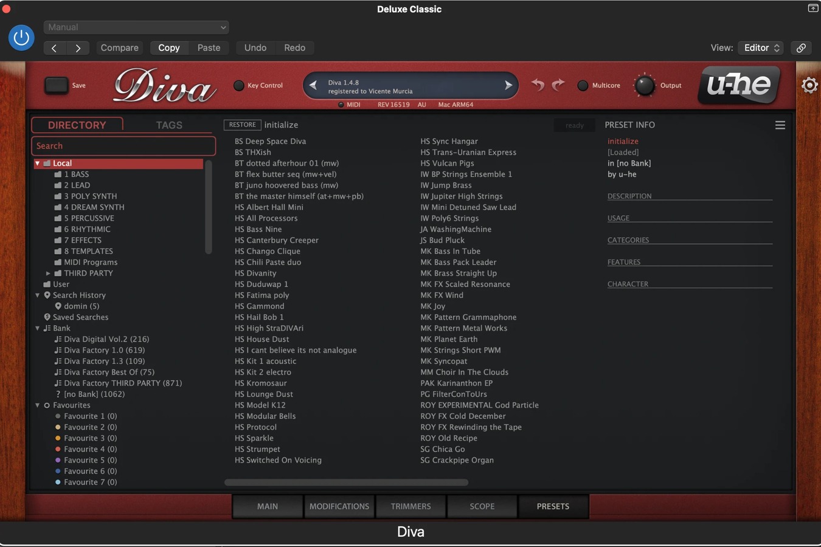The height and width of the screenshot is (547, 821).
Task: Toggle the Key Control switch
Action: click(x=239, y=86)
